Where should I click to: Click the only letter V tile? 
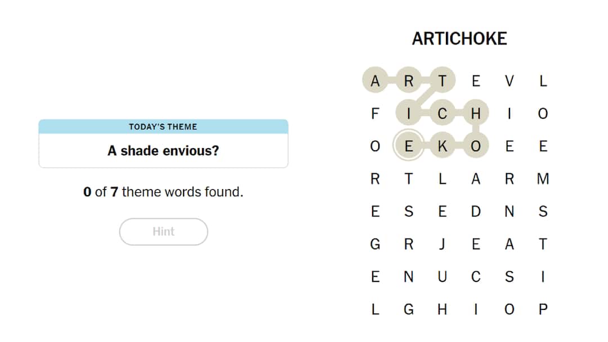(x=510, y=80)
